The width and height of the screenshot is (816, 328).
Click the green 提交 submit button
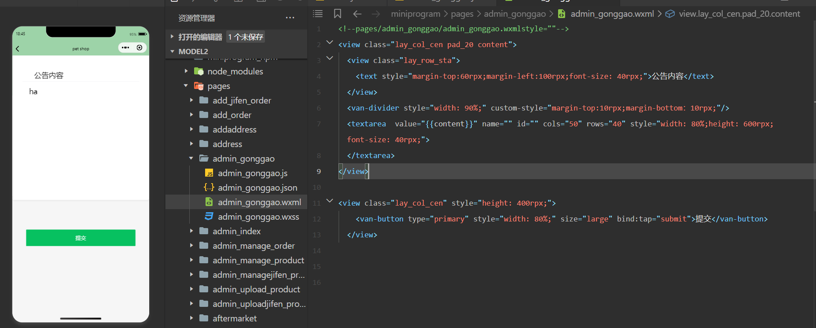click(81, 238)
